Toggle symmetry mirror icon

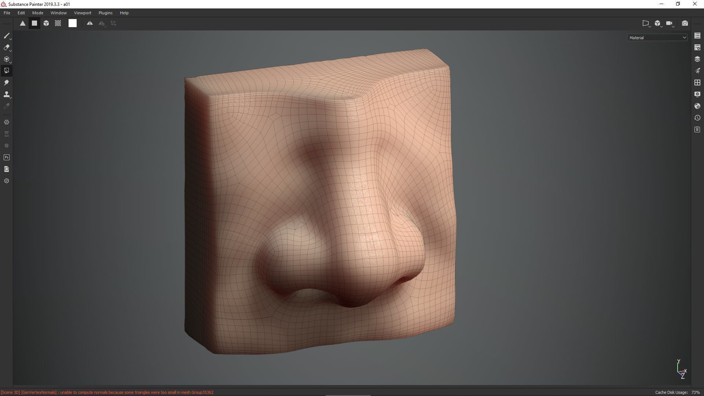[89, 23]
